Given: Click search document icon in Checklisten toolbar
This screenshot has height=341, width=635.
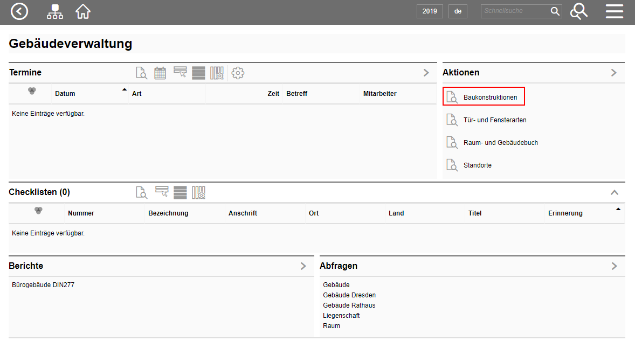Looking at the screenshot, I should [x=141, y=192].
